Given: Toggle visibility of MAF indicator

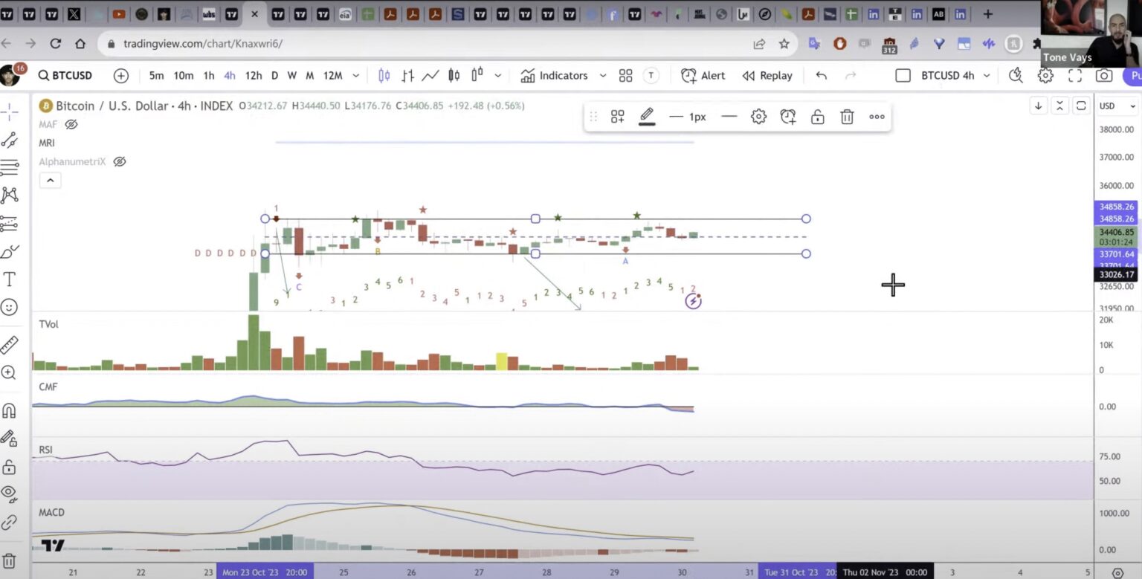Looking at the screenshot, I should pos(71,124).
